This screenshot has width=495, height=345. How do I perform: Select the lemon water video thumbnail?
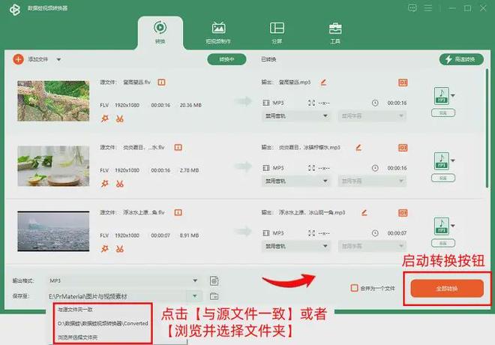(53, 166)
